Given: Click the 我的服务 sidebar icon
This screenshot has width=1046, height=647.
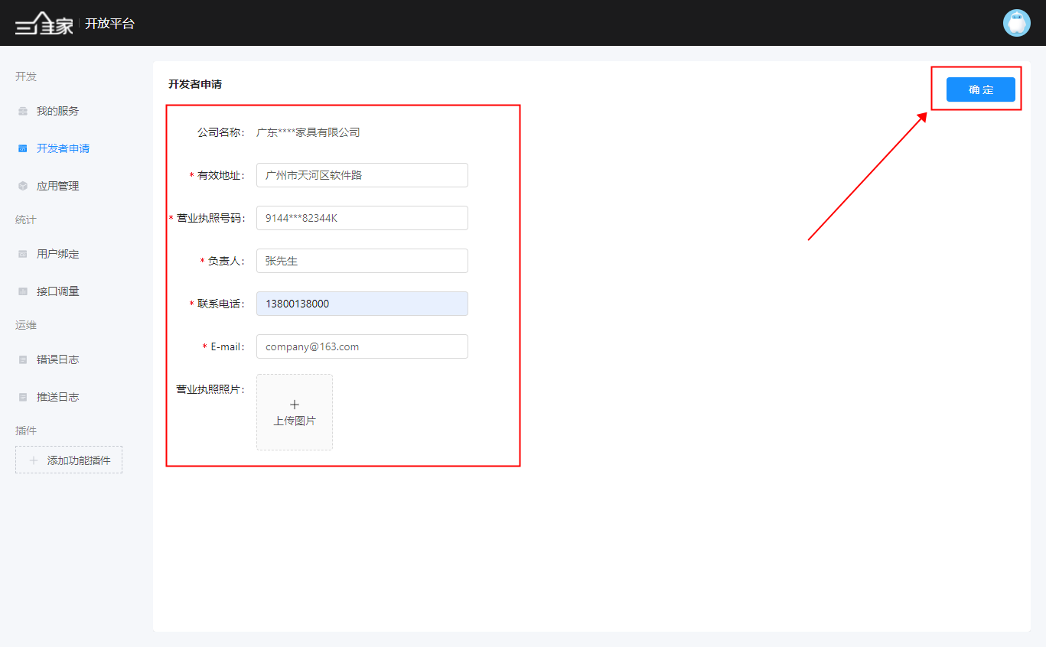Looking at the screenshot, I should (x=23, y=112).
